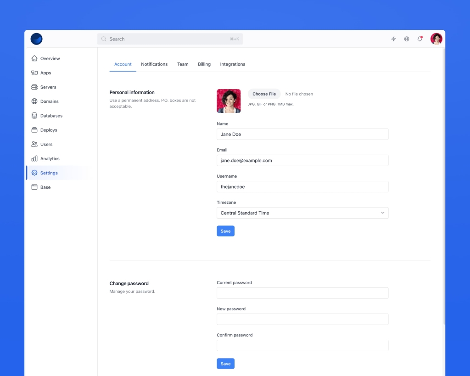Click the app logo in top-left corner
This screenshot has width=470, height=376.
coord(37,39)
